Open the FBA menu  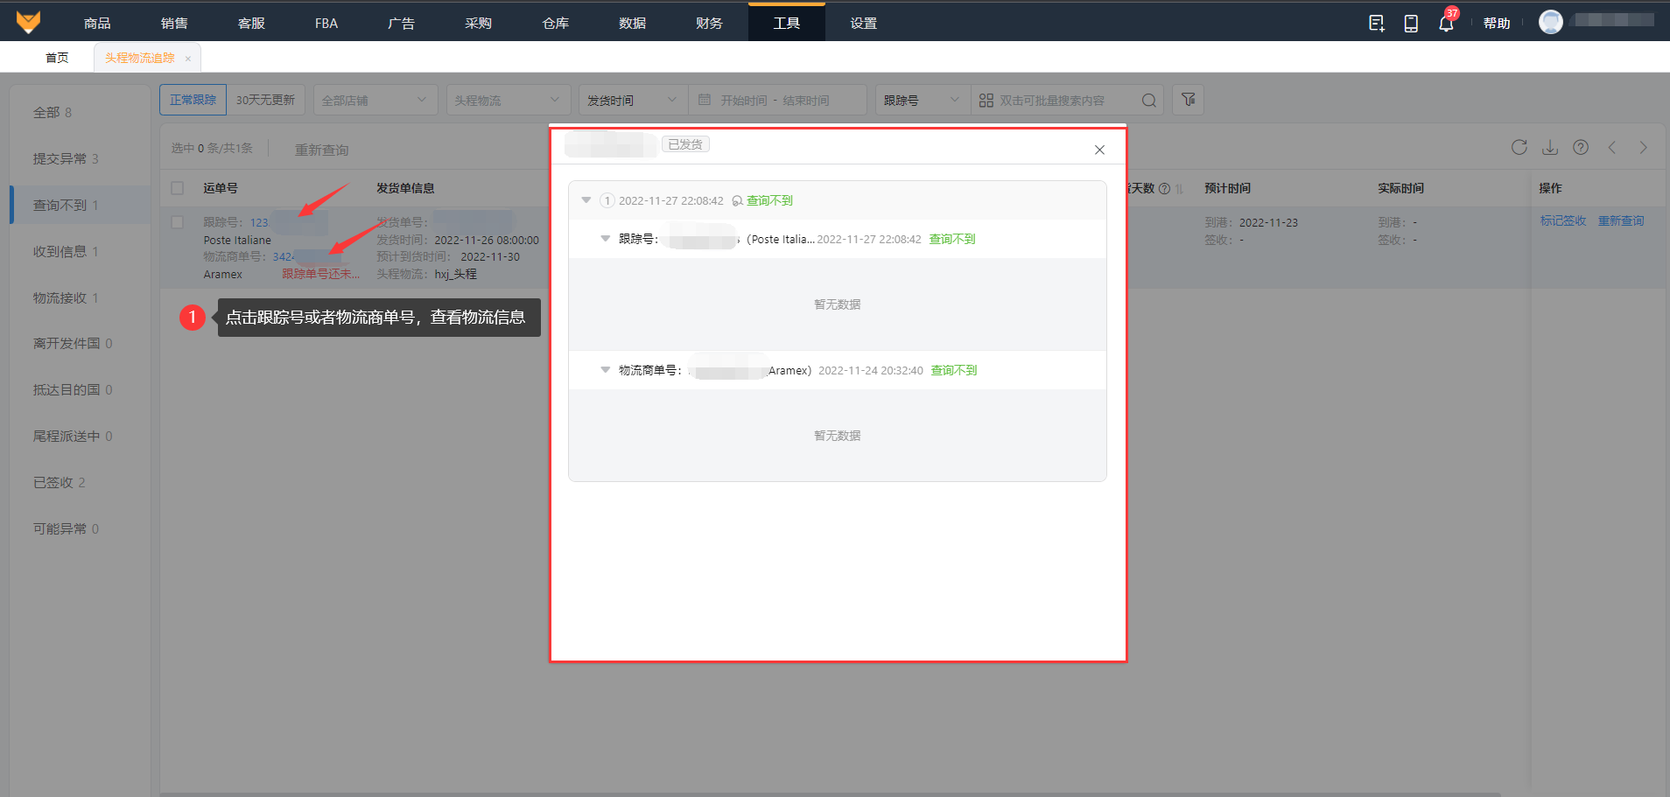click(x=326, y=23)
